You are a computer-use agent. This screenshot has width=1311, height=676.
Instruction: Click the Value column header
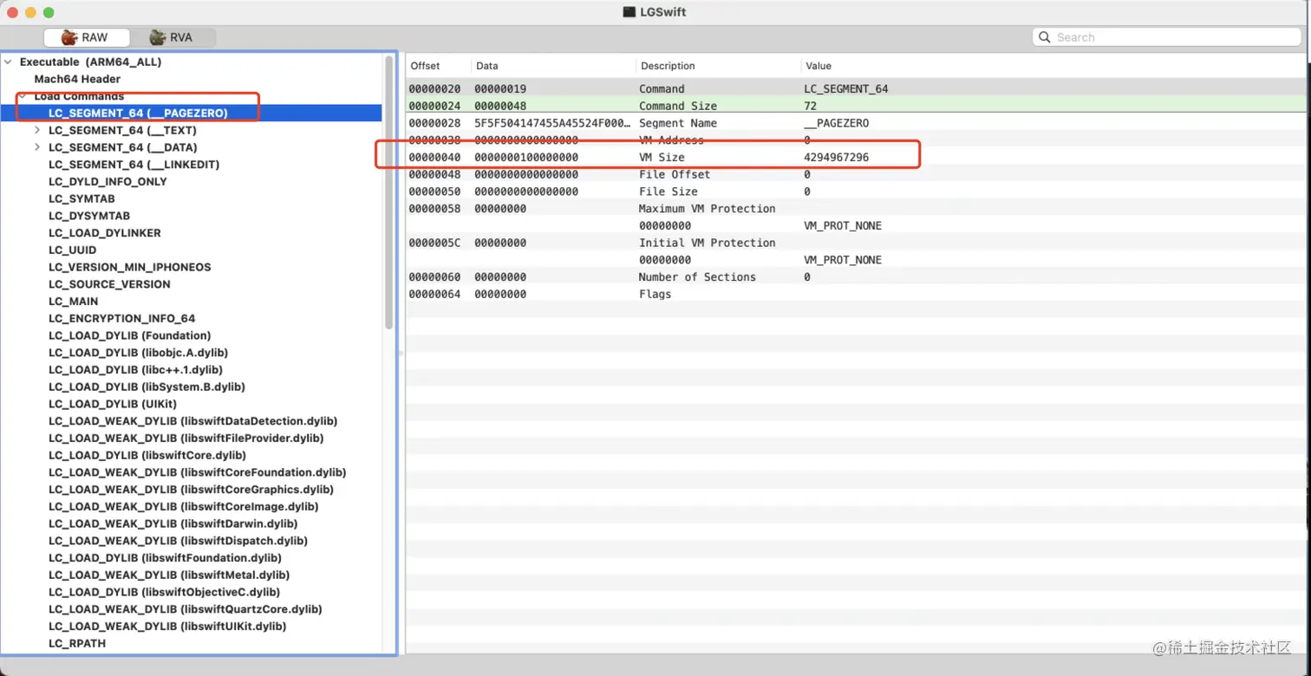click(1053, 66)
